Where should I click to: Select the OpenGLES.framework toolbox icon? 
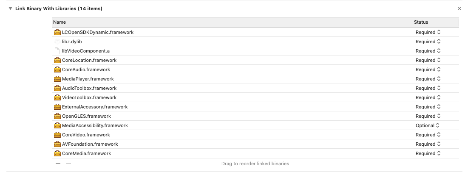click(x=57, y=116)
